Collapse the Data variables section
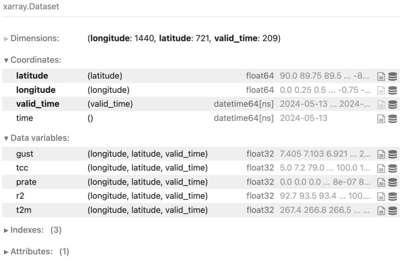Viewport: 408px width, 264px height. [37, 138]
